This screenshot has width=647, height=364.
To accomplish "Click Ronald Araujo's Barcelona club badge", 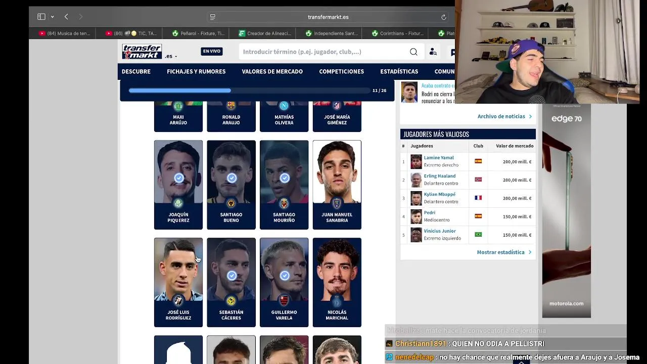I will [x=231, y=106].
